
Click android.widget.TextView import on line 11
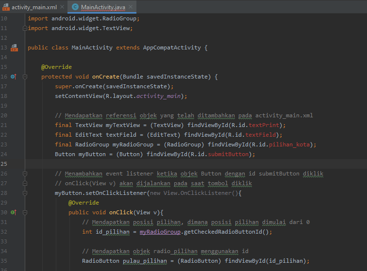click(x=91, y=28)
